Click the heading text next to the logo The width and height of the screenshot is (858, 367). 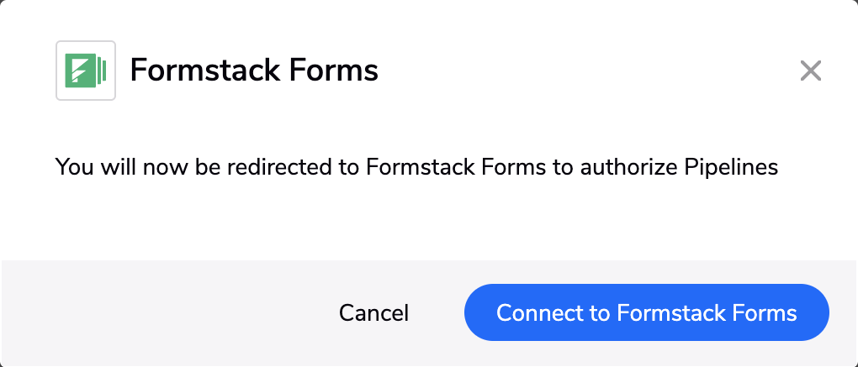coord(254,71)
